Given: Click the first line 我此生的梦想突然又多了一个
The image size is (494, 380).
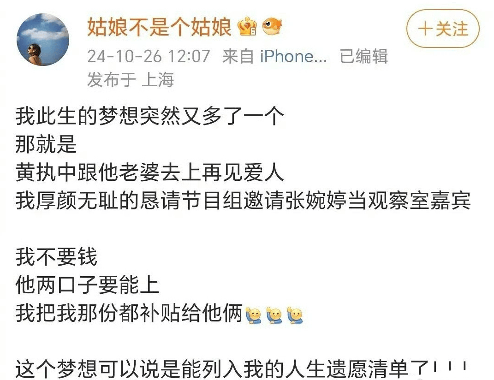Looking at the screenshot, I should (150, 116).
